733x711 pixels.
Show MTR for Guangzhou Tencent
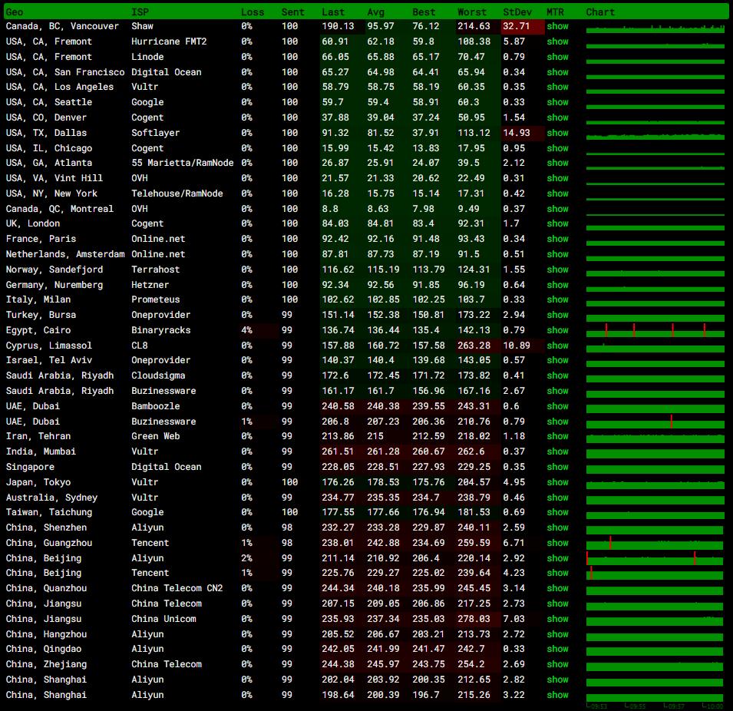(558, 543)
